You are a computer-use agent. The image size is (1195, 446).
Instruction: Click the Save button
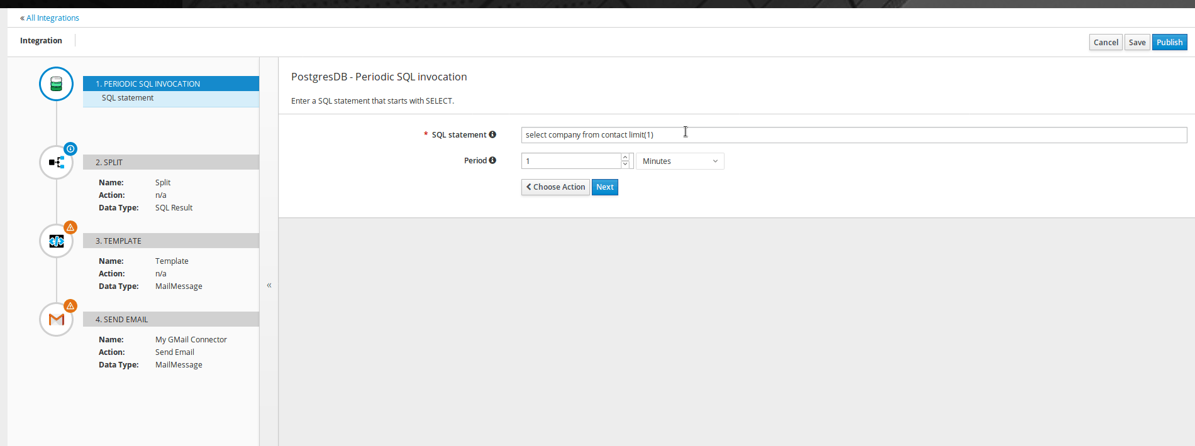(1137, 42)
